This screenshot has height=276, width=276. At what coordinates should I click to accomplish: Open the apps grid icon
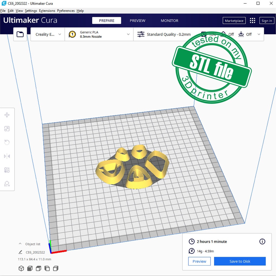pos(252,21)
